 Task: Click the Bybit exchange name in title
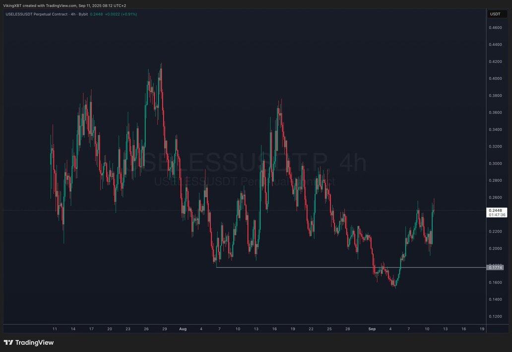click(83, 14)
